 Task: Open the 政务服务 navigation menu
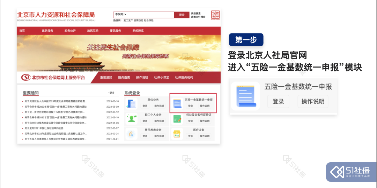[47, 31]
